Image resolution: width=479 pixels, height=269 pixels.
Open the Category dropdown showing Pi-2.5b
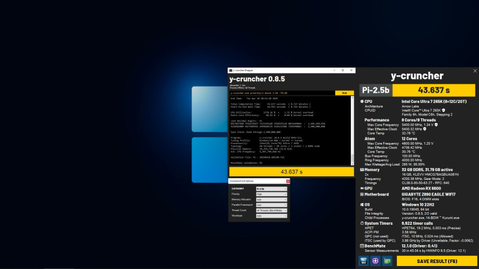(x=272, y=189)
